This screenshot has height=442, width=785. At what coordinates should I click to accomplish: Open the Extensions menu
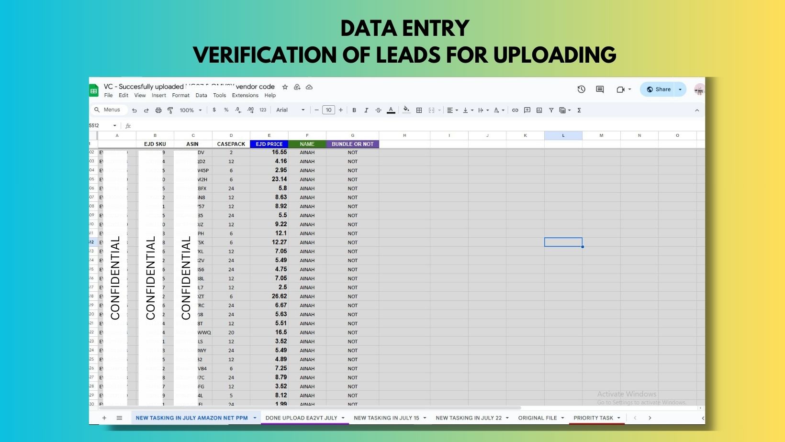pos(245,95)
